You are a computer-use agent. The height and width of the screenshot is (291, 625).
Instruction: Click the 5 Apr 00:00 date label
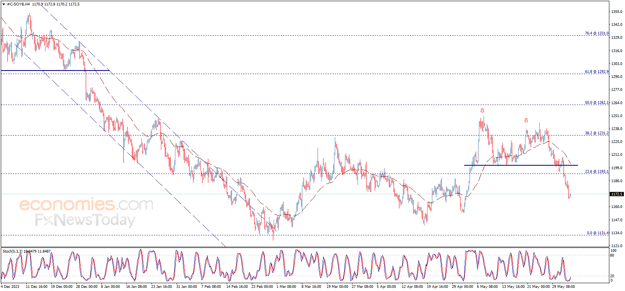tap(387, 287)
